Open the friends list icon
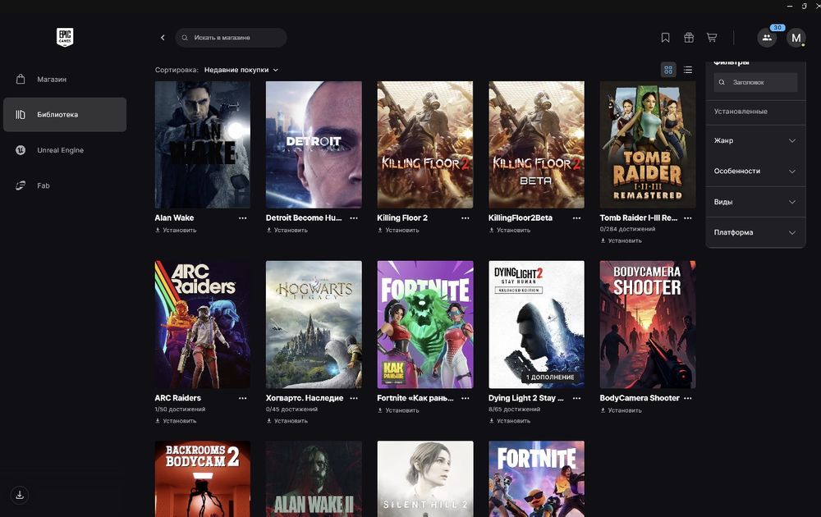Image resolution: width=821 pixels, height=517 pixels. [767, 38]
